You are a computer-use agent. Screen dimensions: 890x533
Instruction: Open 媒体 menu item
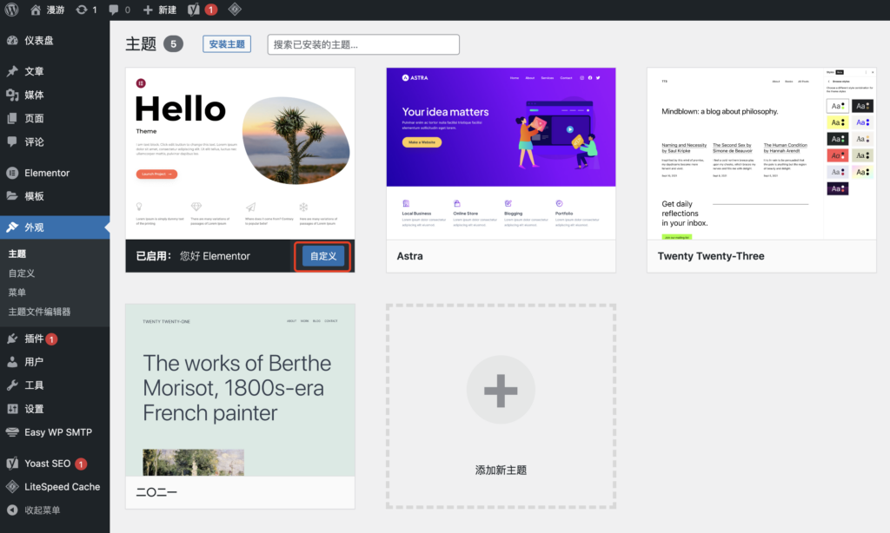(55, 95)
